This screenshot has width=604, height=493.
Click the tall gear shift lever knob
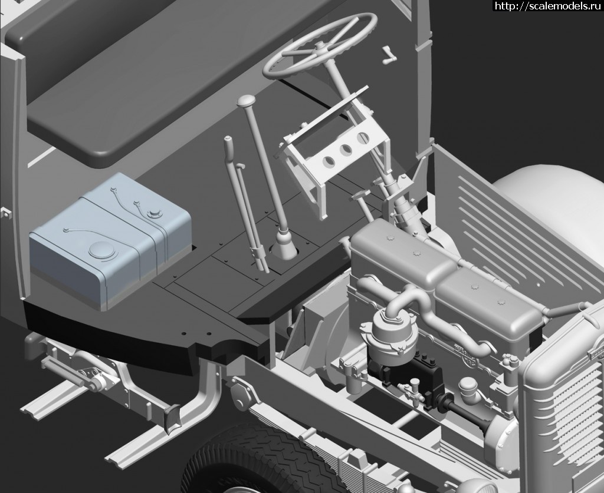(245, 103)
